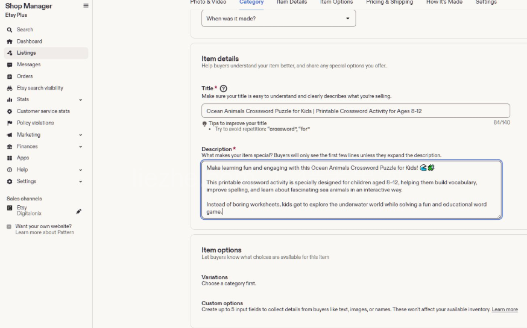
Task: Open the 'When was it made?' dropdown
Action: point(279,19)
